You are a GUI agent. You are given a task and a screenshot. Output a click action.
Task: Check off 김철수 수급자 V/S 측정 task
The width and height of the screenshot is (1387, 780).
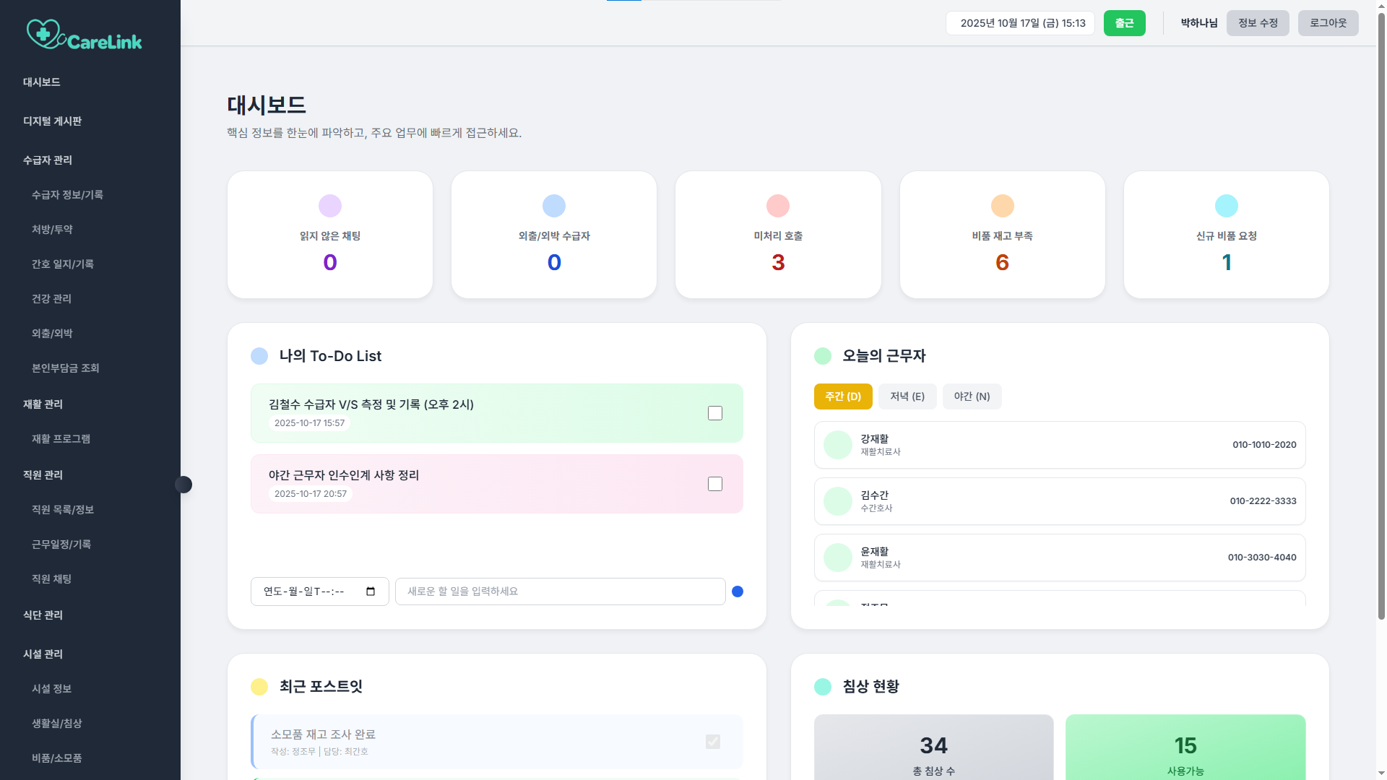(715, 413)
